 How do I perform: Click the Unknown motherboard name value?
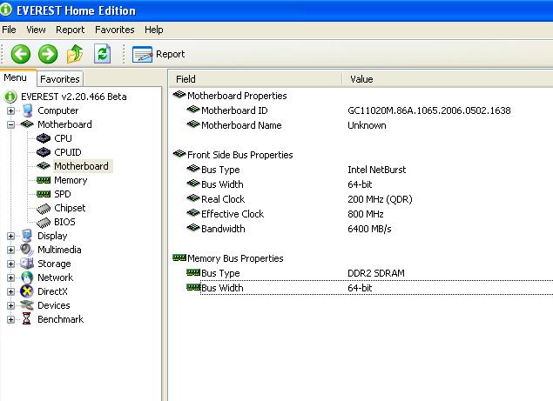[367, 125]
